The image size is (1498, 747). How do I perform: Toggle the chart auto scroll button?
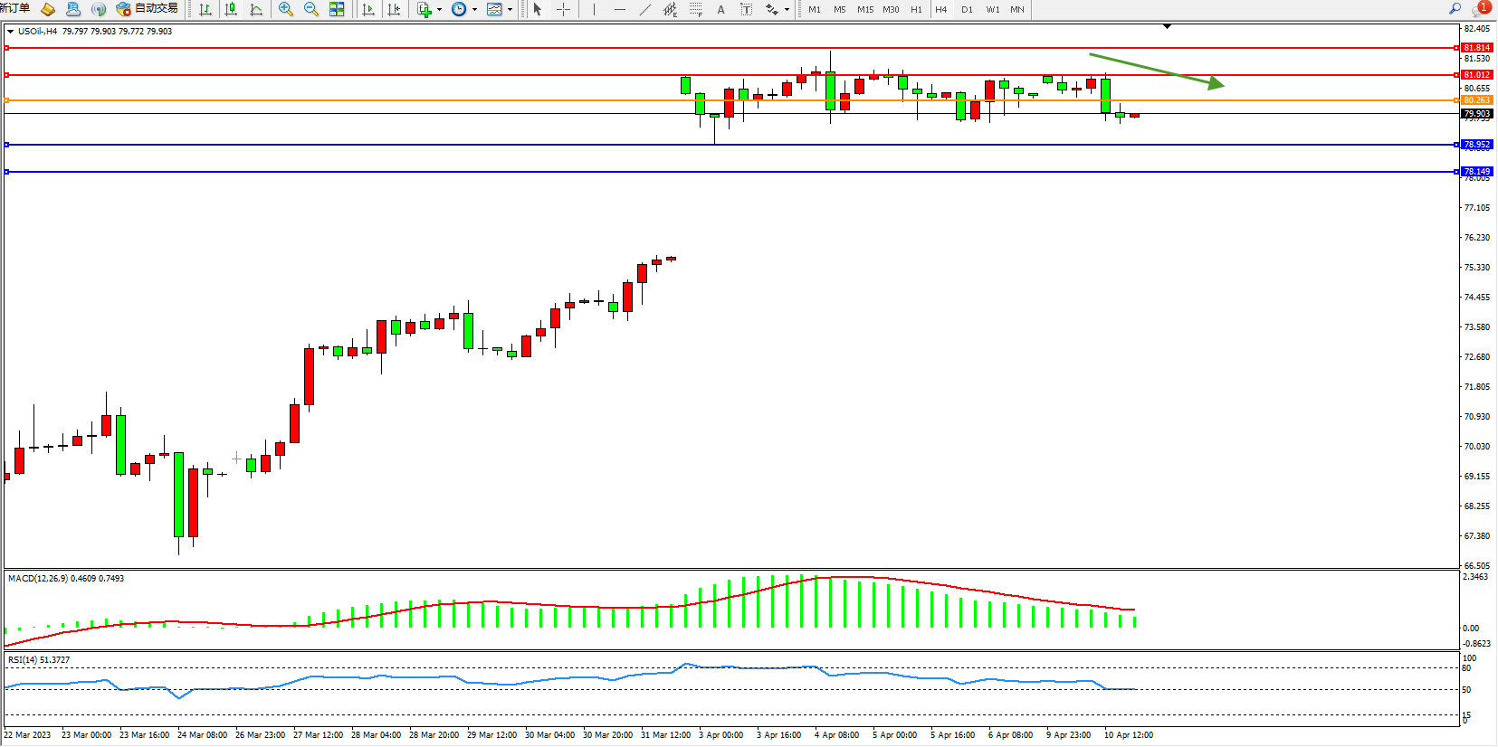[368, 9]
